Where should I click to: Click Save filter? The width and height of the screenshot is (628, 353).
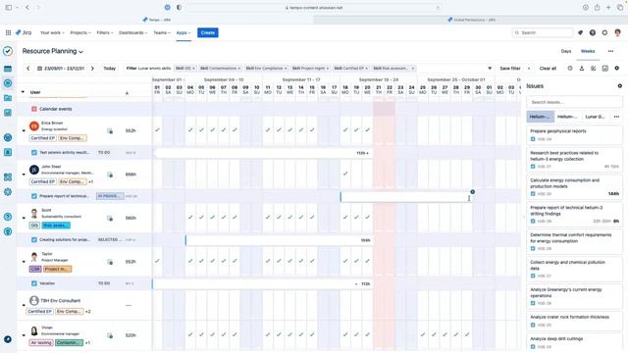click(510, 69)
